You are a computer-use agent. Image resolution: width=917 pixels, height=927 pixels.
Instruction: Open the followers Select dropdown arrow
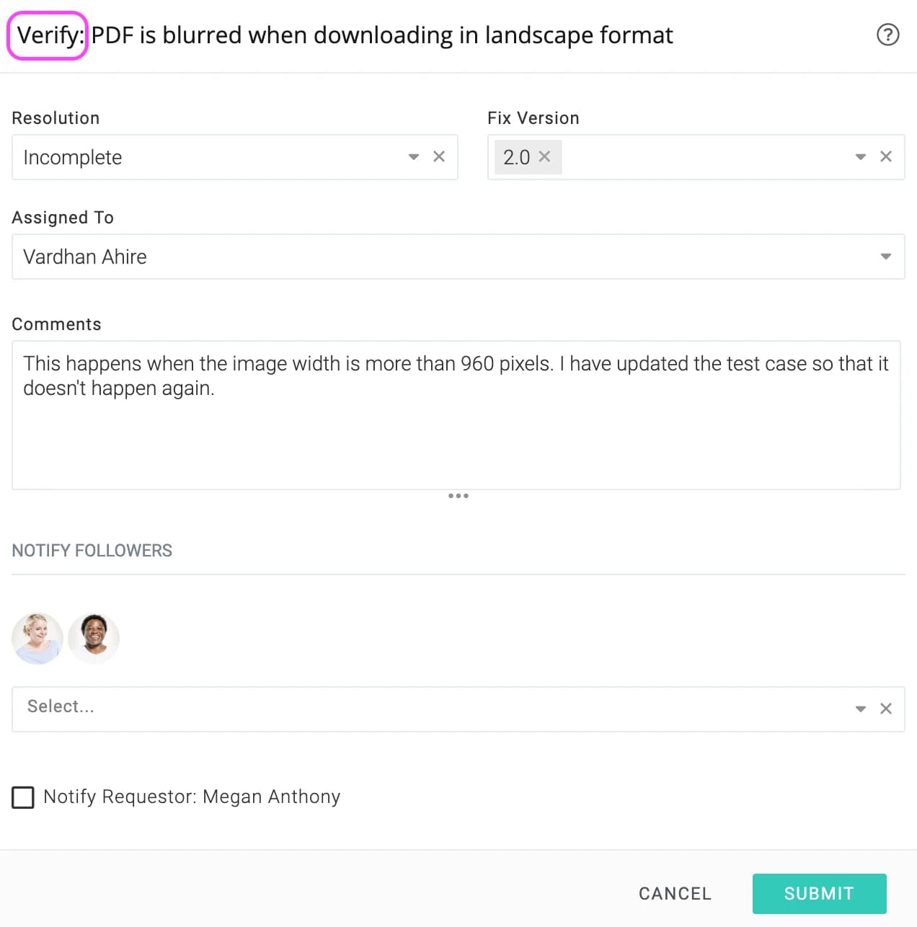(x=861, y=709)
